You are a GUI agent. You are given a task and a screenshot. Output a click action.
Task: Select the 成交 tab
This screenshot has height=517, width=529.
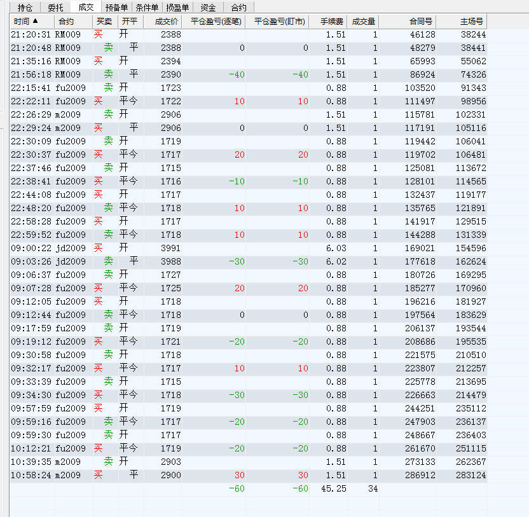(x=86, y=7)
